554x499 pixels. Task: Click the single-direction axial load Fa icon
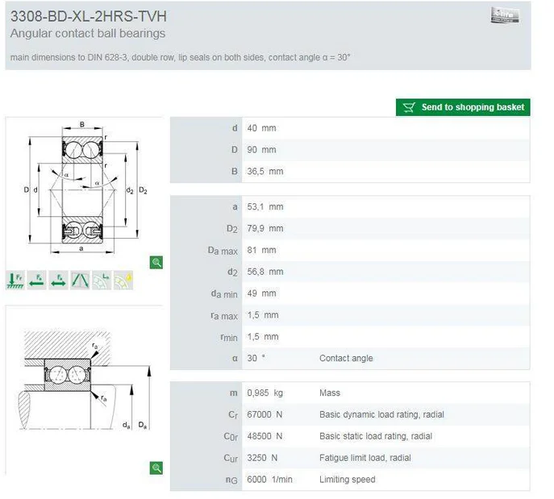37,280
